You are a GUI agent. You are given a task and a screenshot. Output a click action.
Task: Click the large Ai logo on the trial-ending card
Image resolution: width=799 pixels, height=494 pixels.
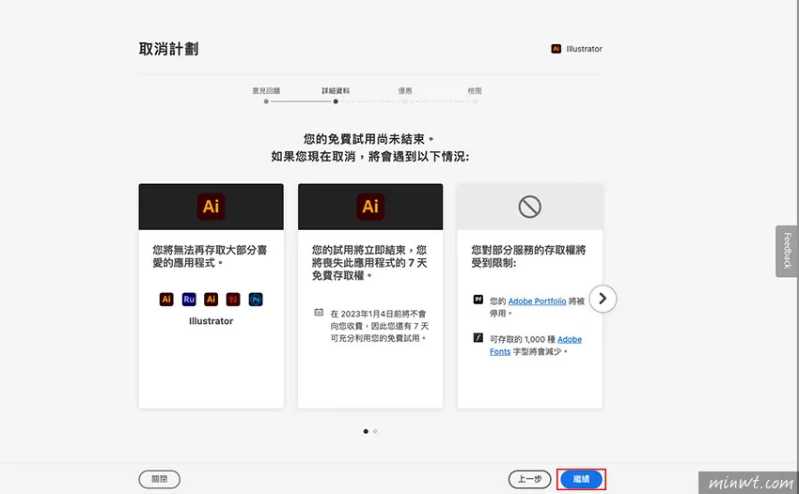click(x=370, y=207)
